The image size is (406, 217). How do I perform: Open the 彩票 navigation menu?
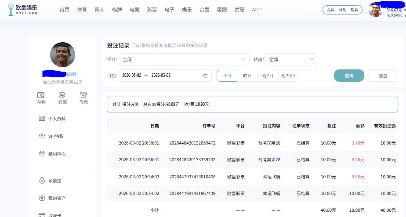click(x=152, y=10)
